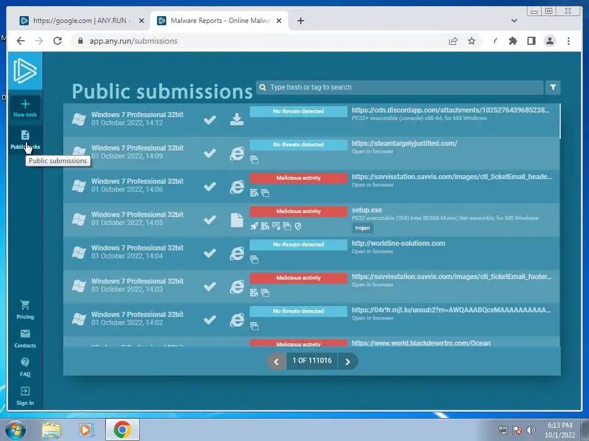Click the Internet Explorer icon in the 14:09 row
The width and height of the screenshot is (589, 441).
[x=236, y=153]
